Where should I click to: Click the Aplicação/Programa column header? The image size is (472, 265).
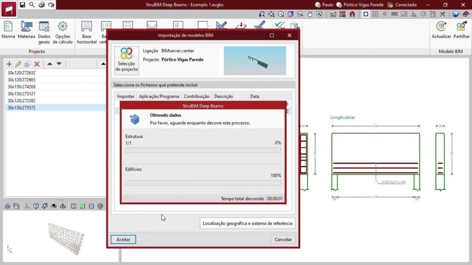(x=159, y=97)
